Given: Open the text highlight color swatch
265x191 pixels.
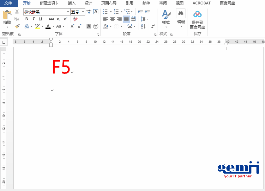Looking at the screenshot, I should click(x=38, y=26).
